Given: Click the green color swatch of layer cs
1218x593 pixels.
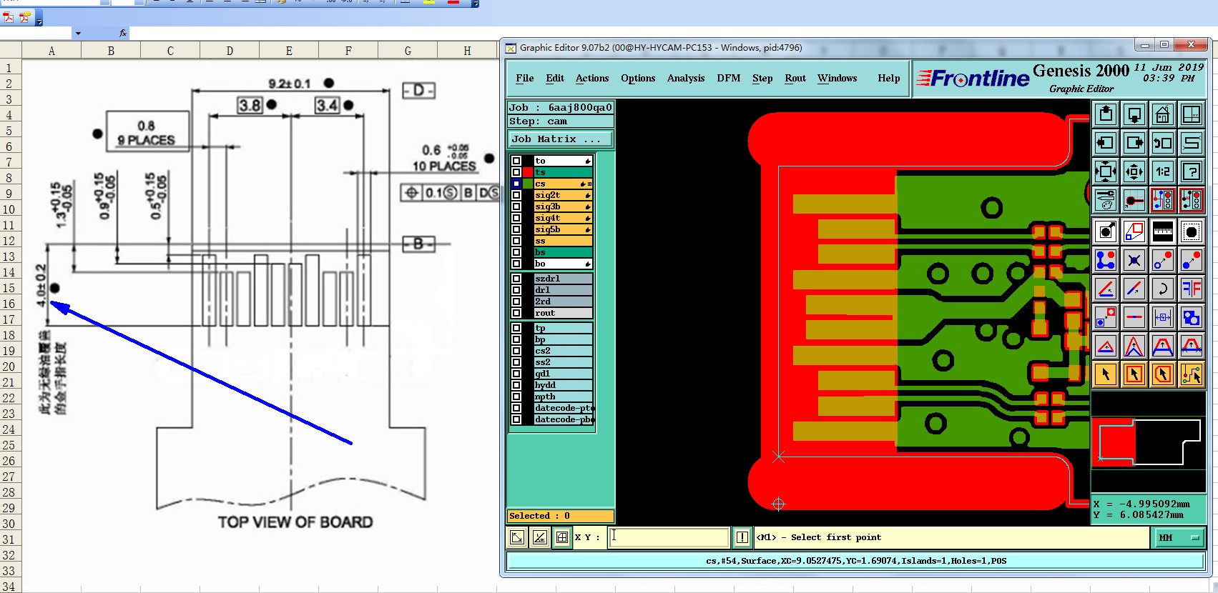Looking at the screenshot, I should [528, 184].
